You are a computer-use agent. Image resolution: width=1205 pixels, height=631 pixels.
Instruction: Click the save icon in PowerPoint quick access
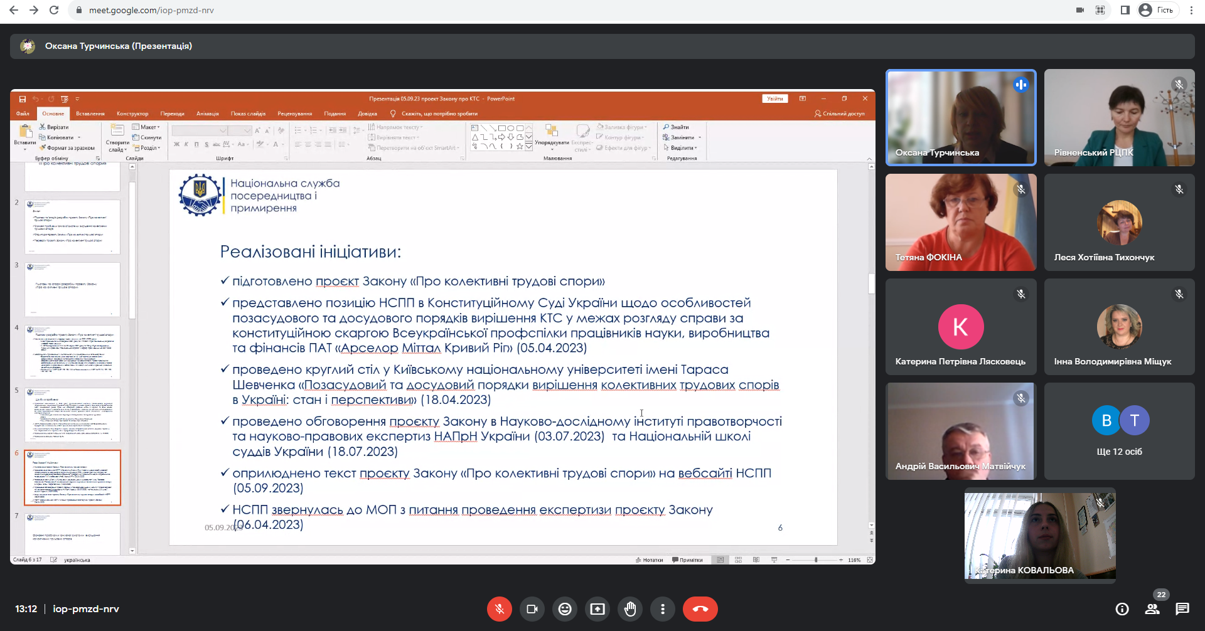pyautogui.click(x=23, y=99)
